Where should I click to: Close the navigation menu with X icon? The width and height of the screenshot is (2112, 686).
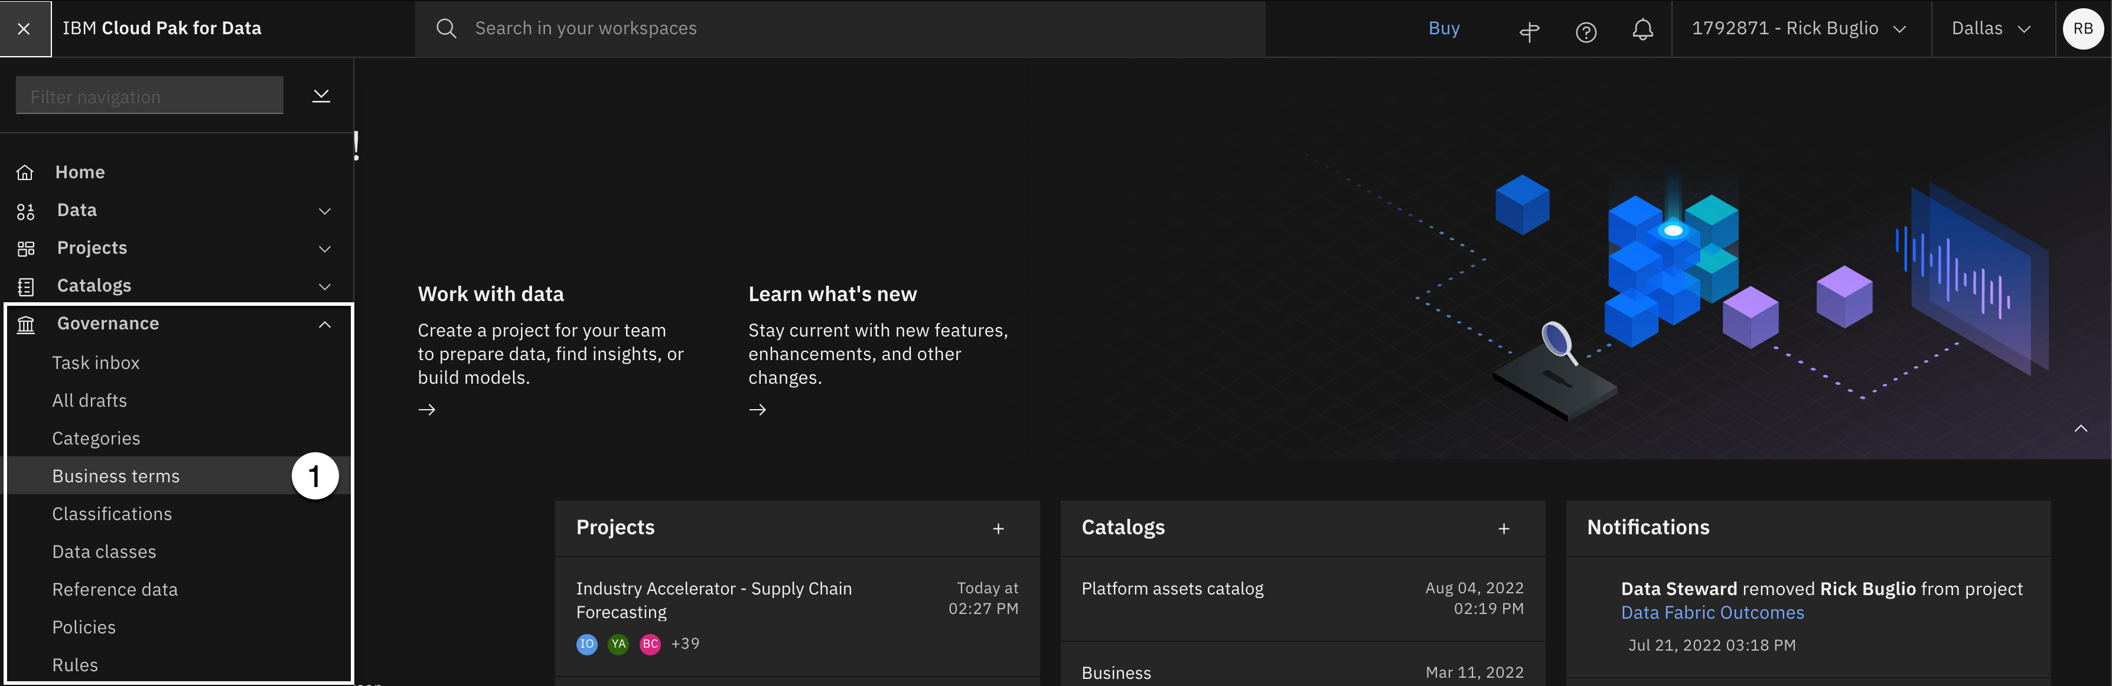pyautogui.click(x=25, y=29)
